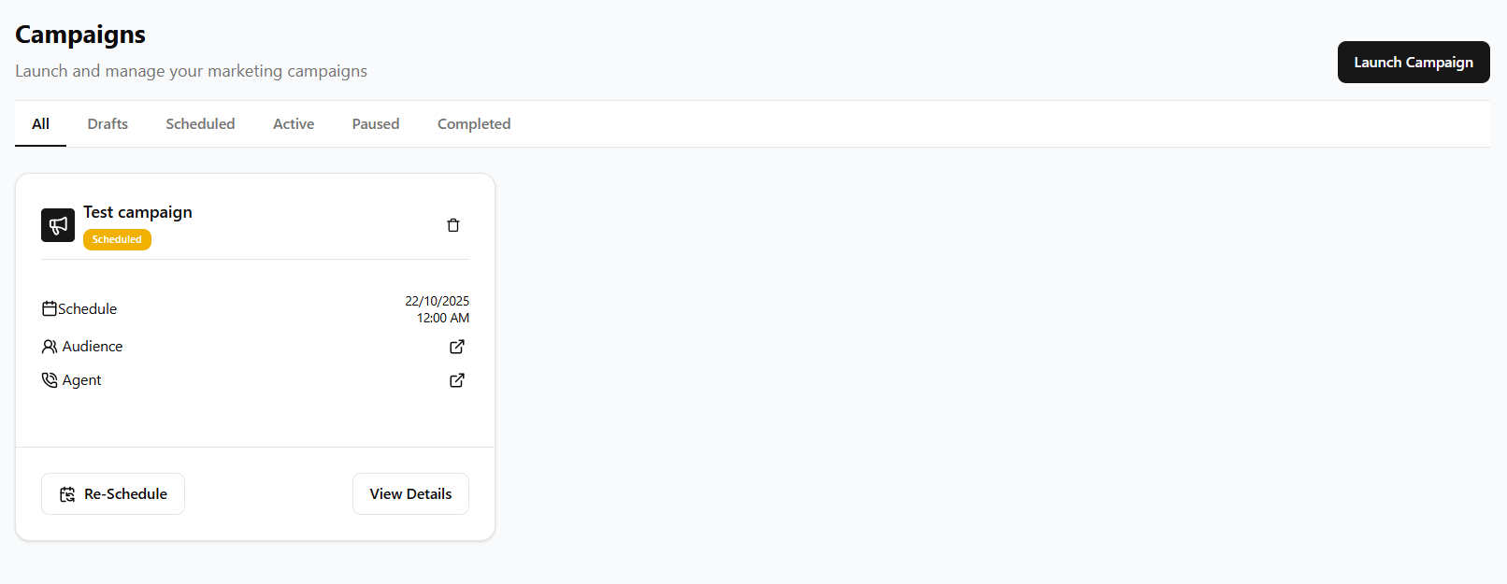Go to the Completed tab
The height and width of the screenshot is (584, 1507).
click(x=474, y=123)
